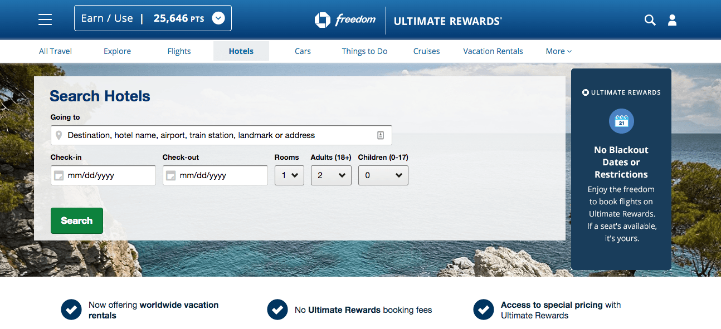Click the circular calendar badge showing 21
Image resolution: width=721 pixels, height=329 pixels.
tap(621, 121)
